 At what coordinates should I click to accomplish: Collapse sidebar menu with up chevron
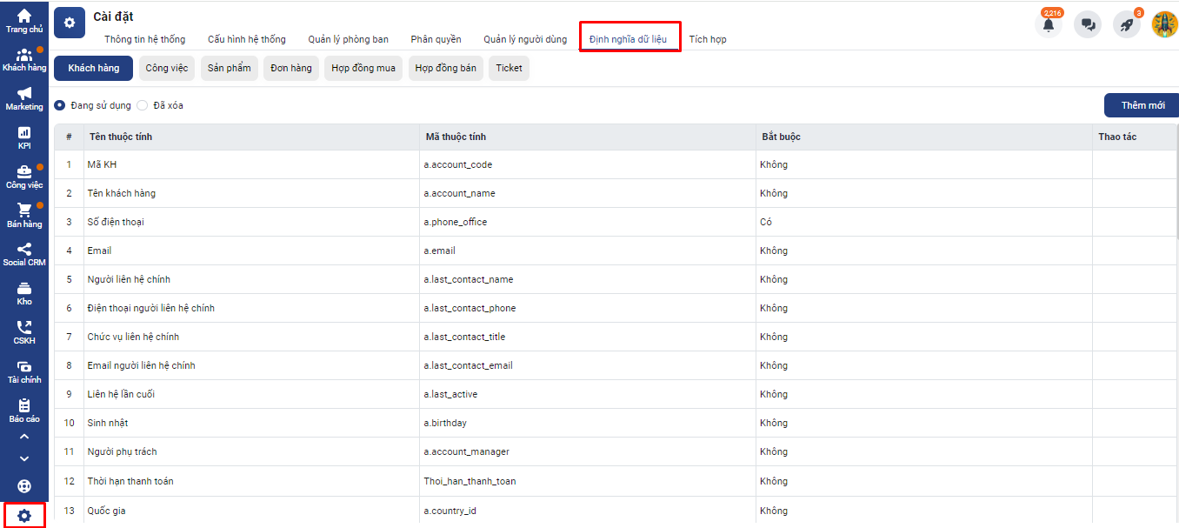click(23, 437)
